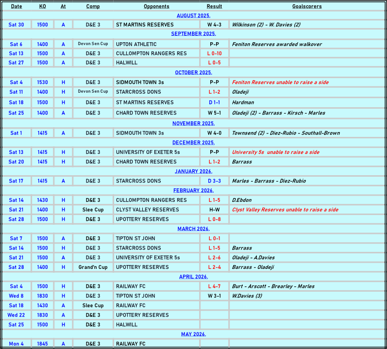Select the "1845" kick-off time cell

43,344
